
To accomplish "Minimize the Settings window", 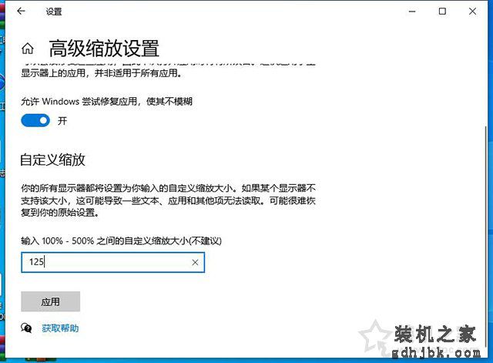I will click(x=412, y=12).
